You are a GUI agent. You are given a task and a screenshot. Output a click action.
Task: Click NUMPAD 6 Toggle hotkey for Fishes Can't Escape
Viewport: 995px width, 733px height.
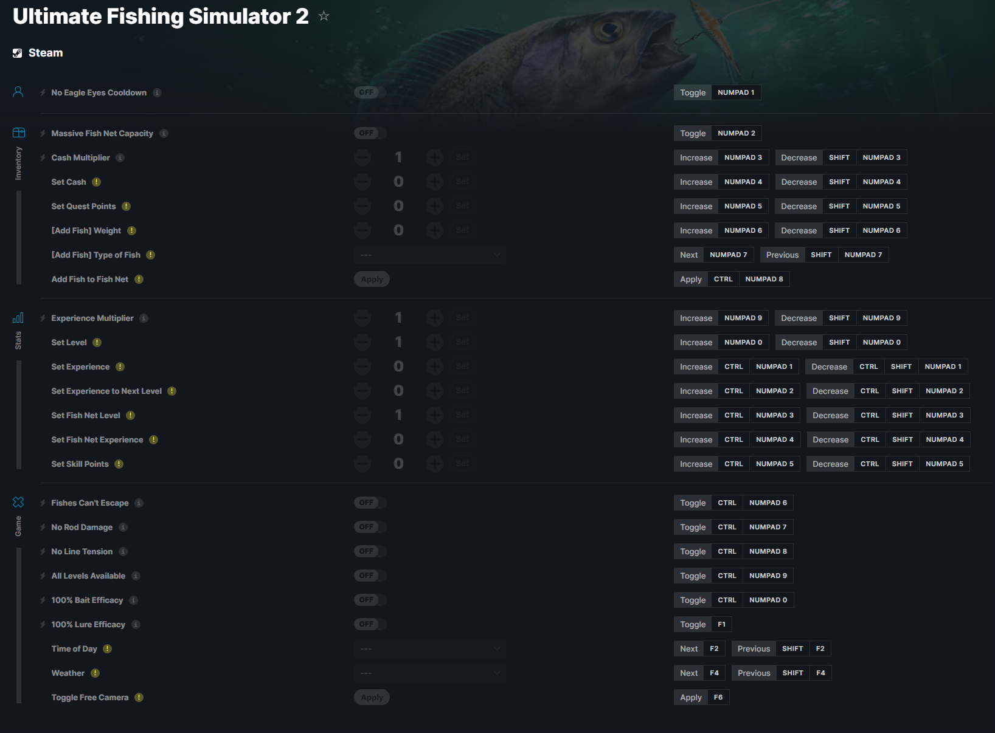[x=768, y=503]
